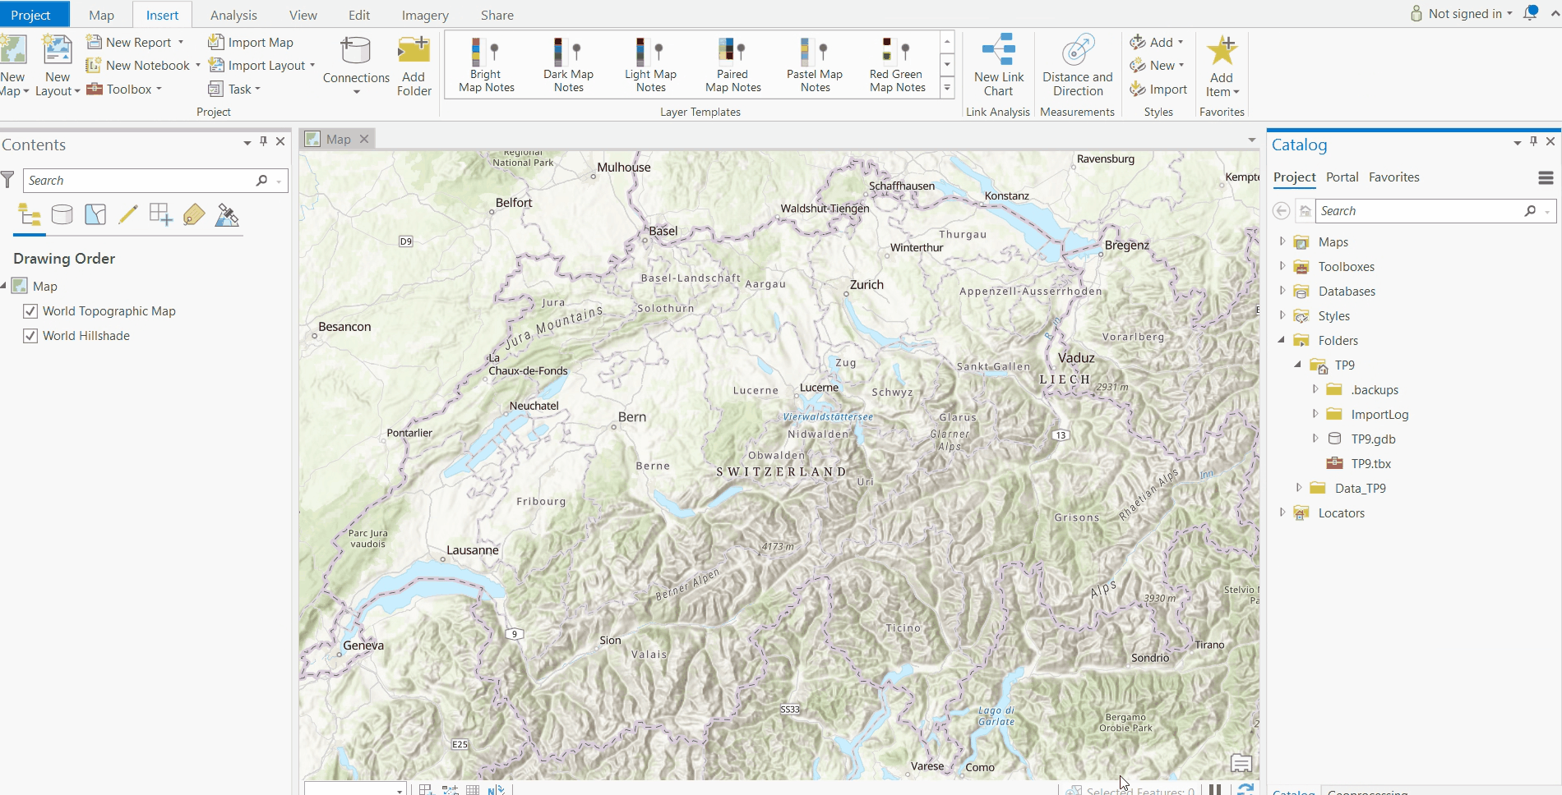Viewport: 1562px width, 795px height.
Task: Expand the Databases node in Catalog
Action: point(1282,292)
